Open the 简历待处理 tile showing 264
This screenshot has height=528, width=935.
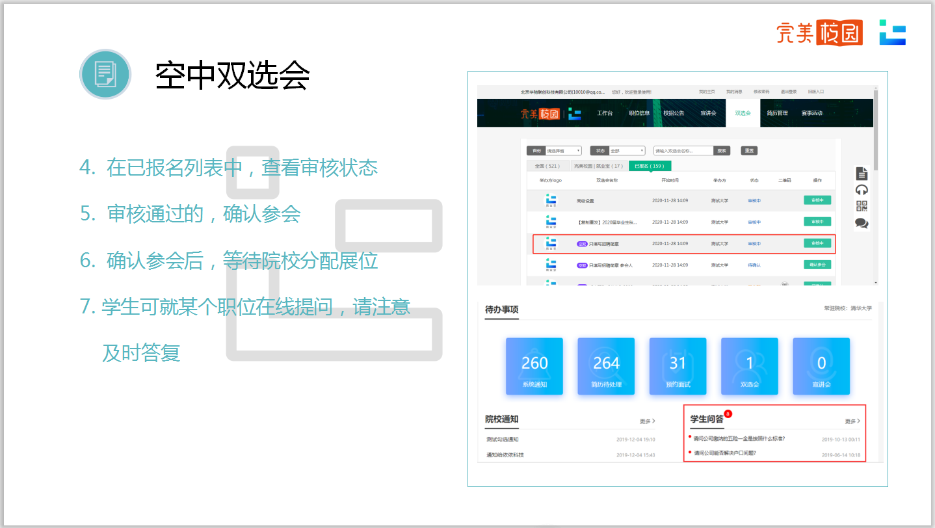tap(606, 367)
